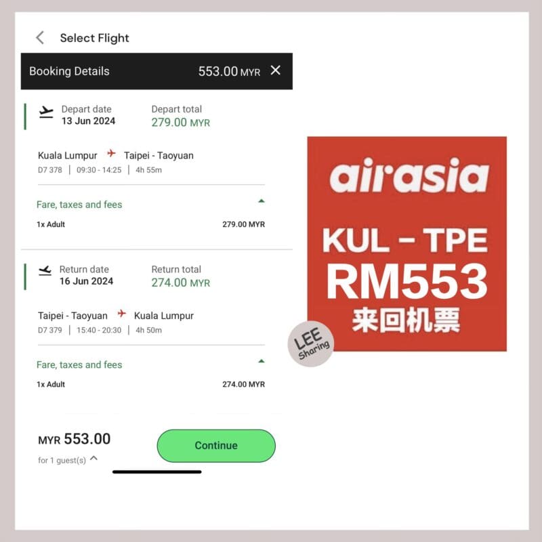Collapse departure Fare, taxes and fees arrow
The image size is (542, 542).
coord(262,201)
